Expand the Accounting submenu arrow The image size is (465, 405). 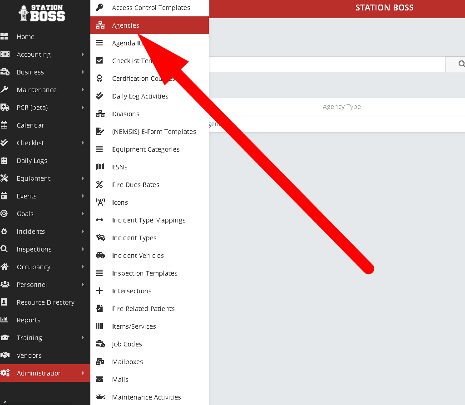pyautogui.click(x=83, y=54)
